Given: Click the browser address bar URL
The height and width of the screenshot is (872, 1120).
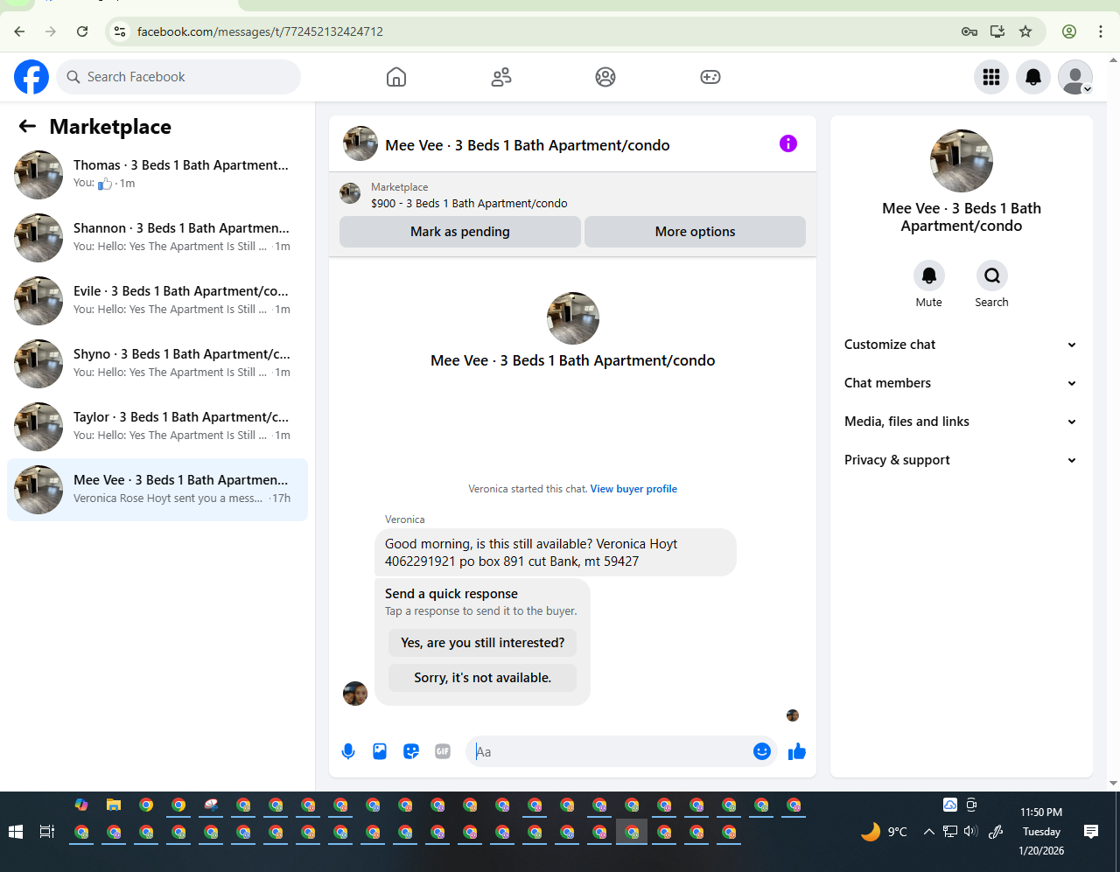Looking at the screenshot, I should 260,31.
